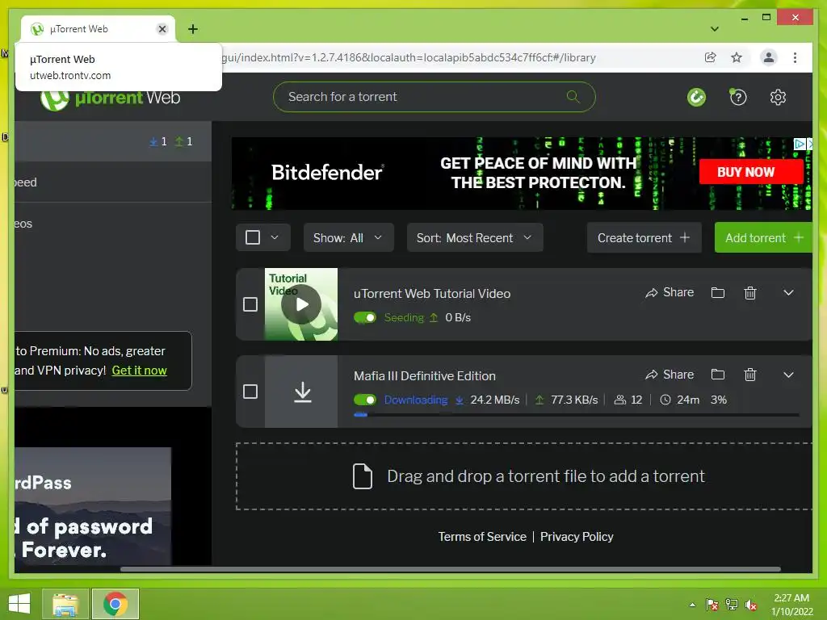Click the green uTorrent speed icon in the header

coord(696,97)
